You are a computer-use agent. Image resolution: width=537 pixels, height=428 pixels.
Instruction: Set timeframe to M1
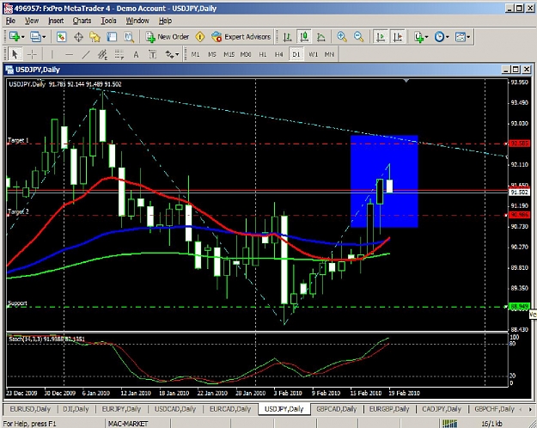coord(196,54)
